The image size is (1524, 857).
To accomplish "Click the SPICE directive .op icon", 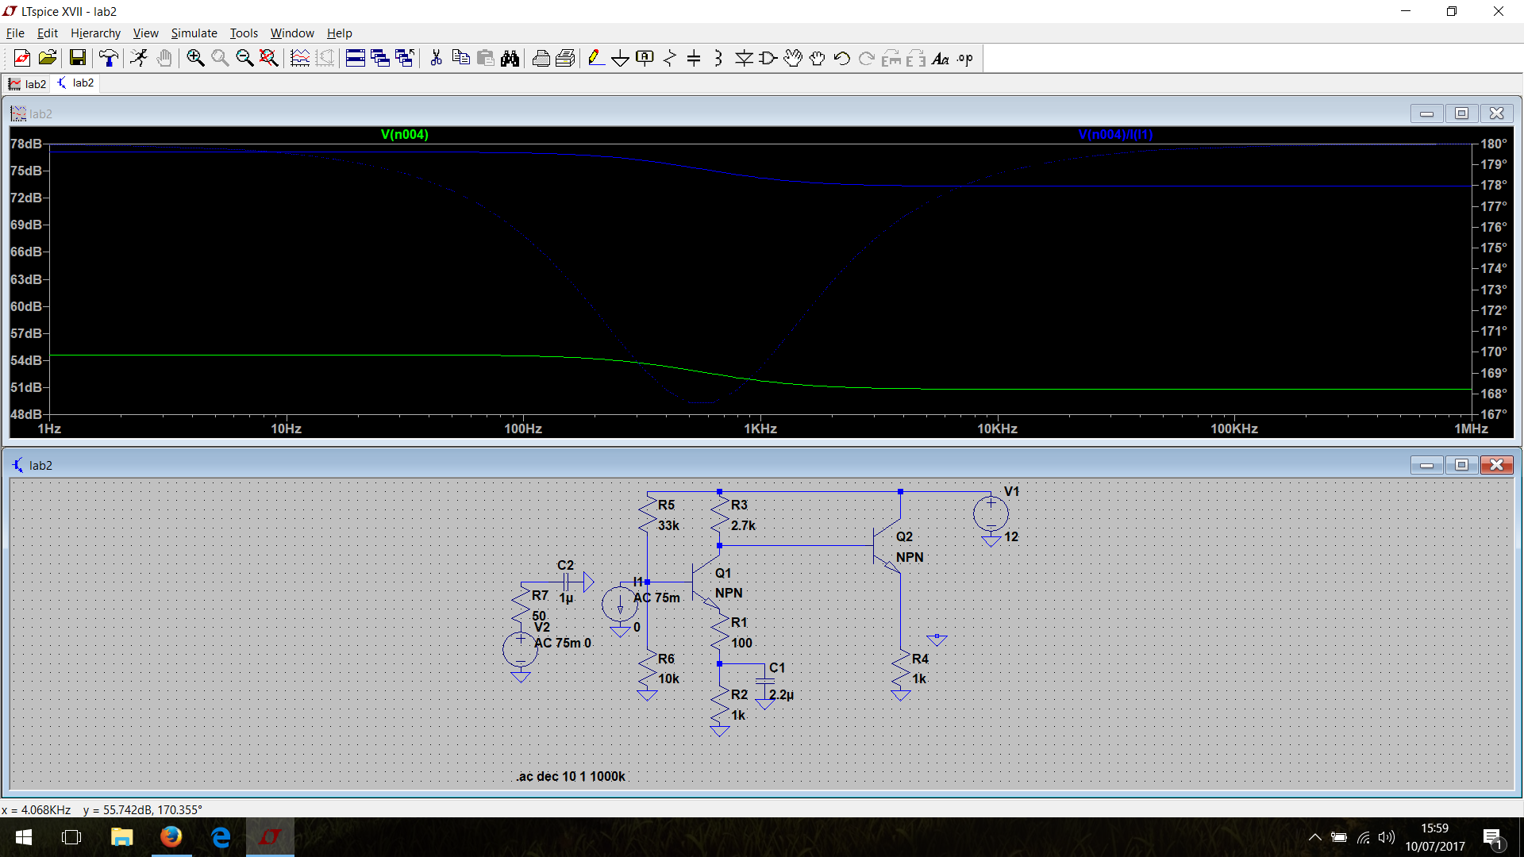I will [964, 58].
